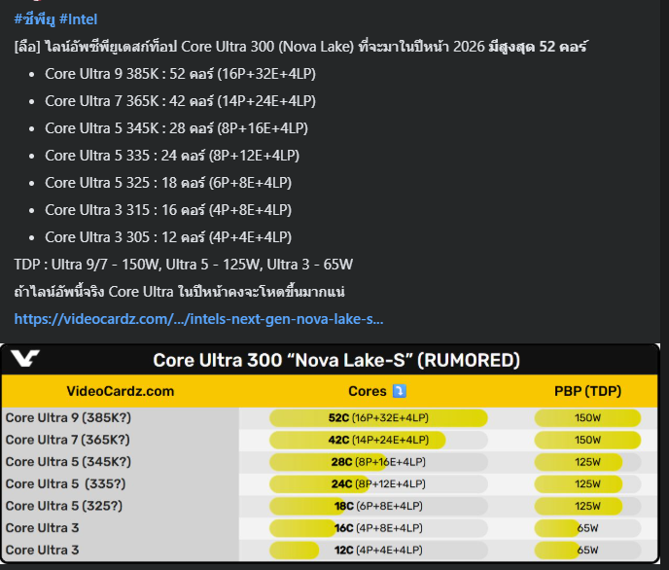Screen dimensions: 669x570
Task: Click the 125W value in the 28C row
Action: 587,462
